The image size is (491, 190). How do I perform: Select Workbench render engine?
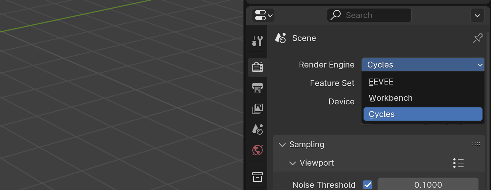[423, 98]
